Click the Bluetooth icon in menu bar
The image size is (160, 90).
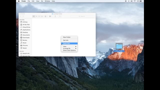pyautogui.click(x=129, y=1)
